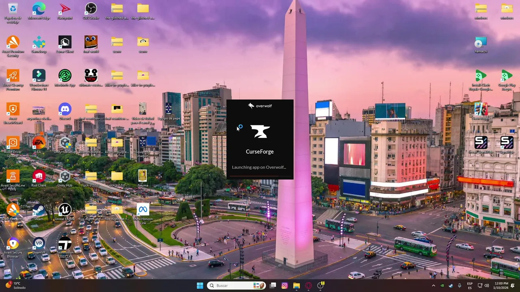The height and width of the screenshot is (292, 520).
Task: Open the Papelera de reciclaje desktop icon
Action: (13, 13)
